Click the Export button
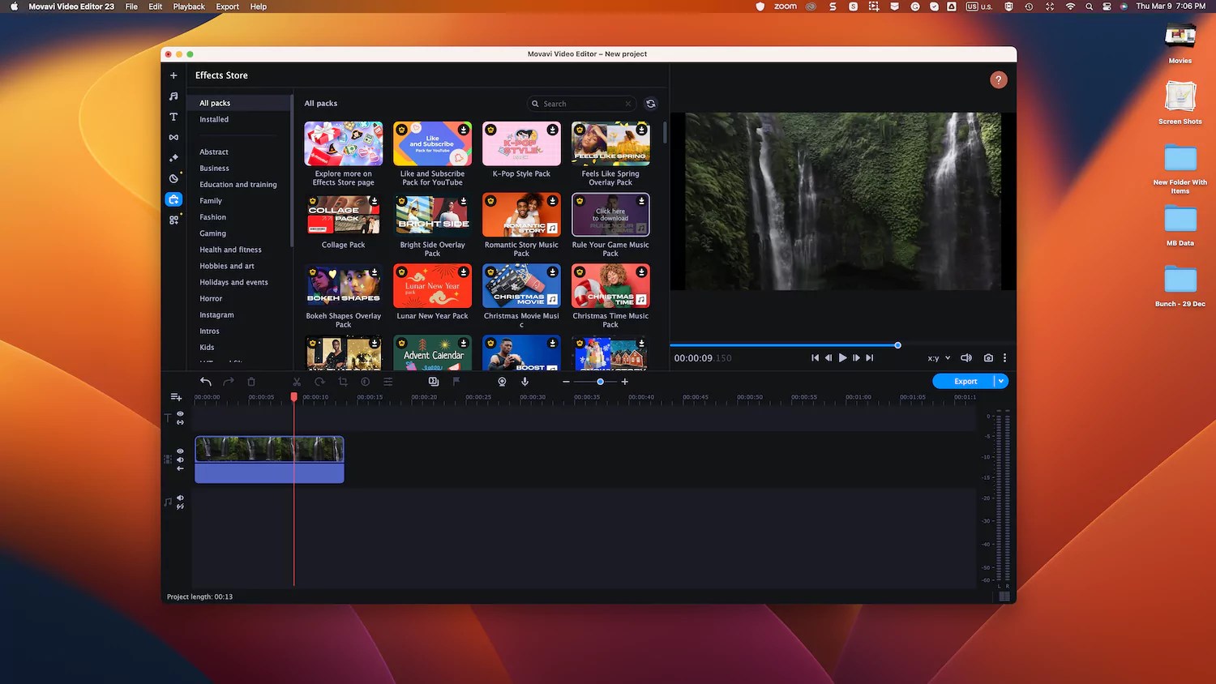Screen dimensions: 1216x684 [x=965, y=381]
